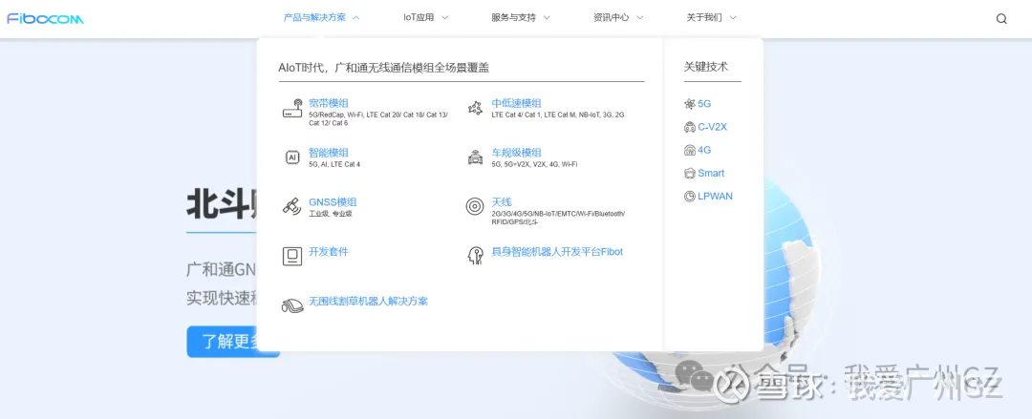Collapse the 产品与解决方案 chevron
The width and height of the screenshot is (1032, 419).
[356, 18]
